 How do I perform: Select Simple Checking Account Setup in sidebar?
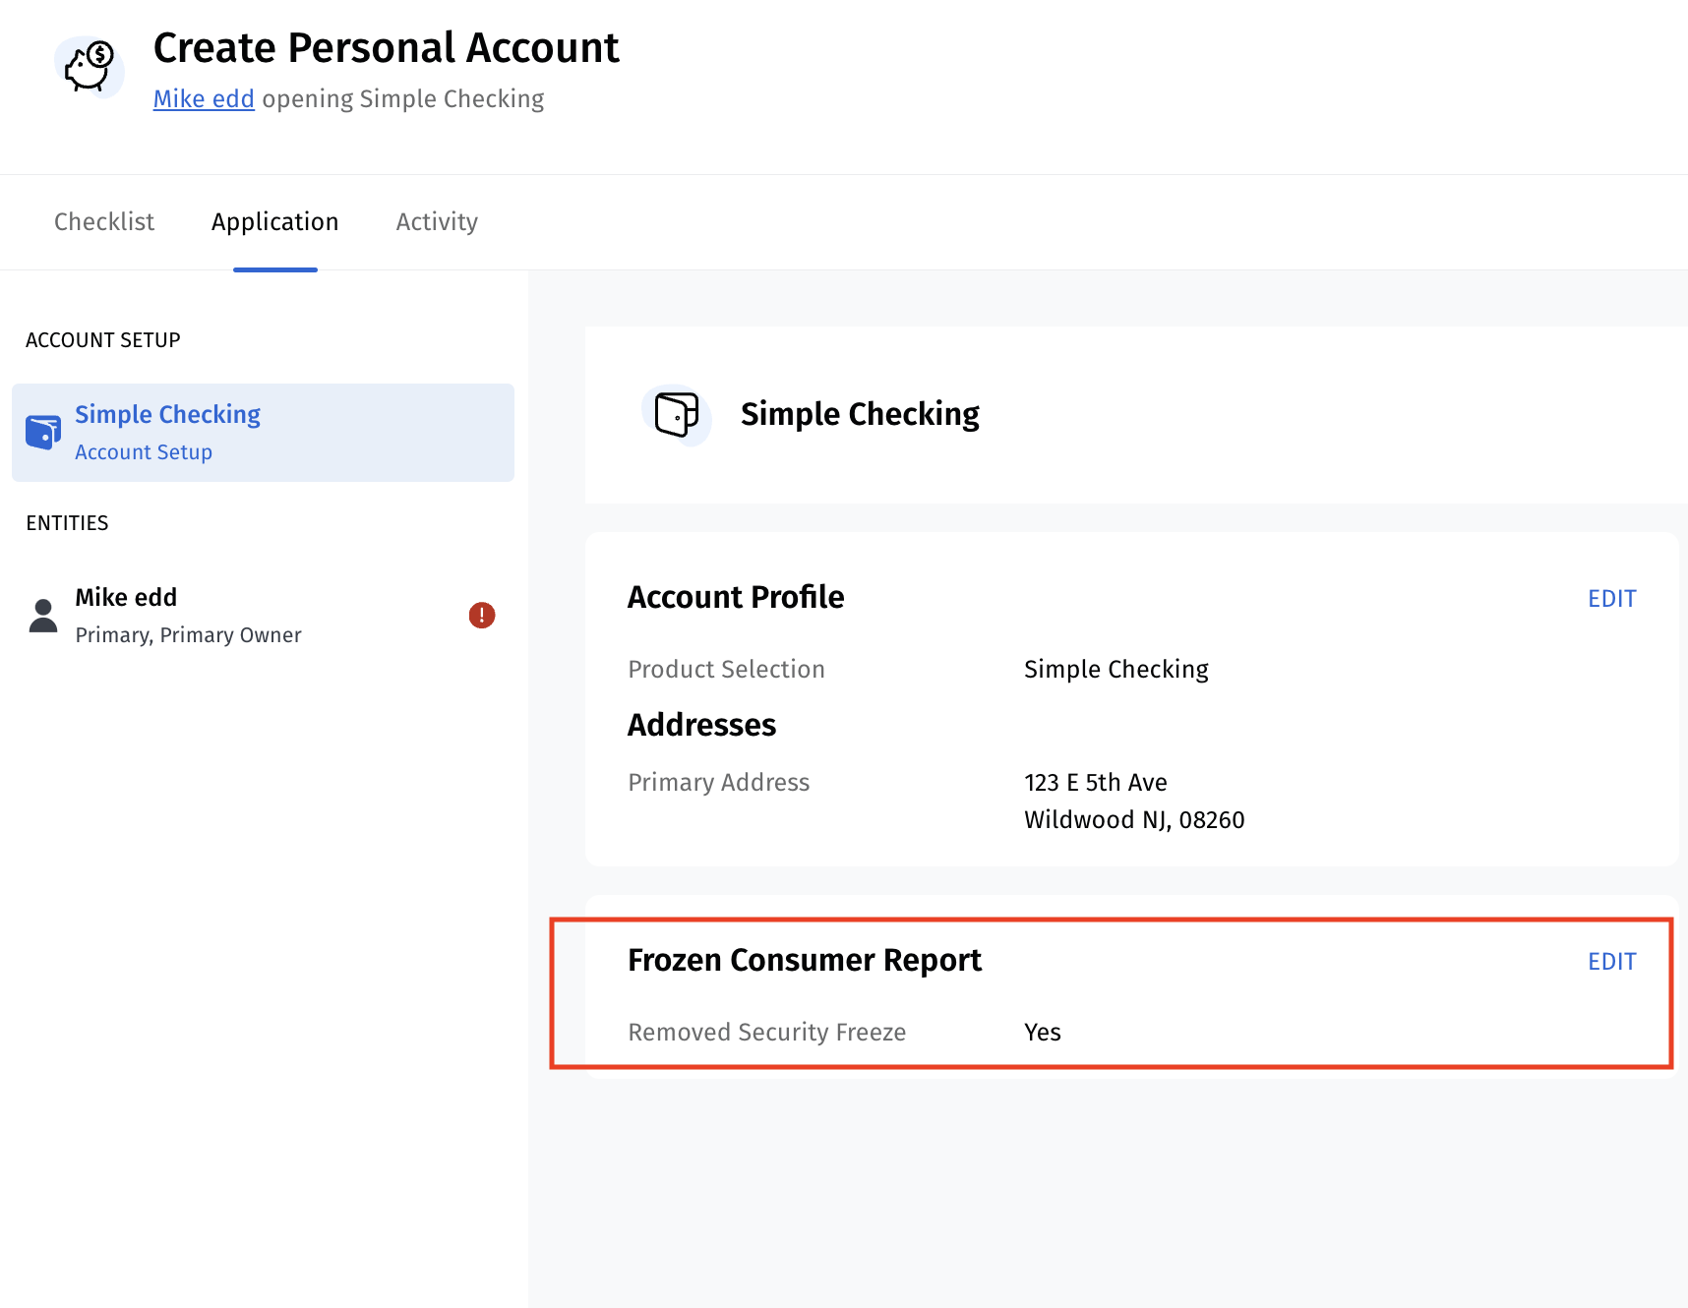click(263, 433)
